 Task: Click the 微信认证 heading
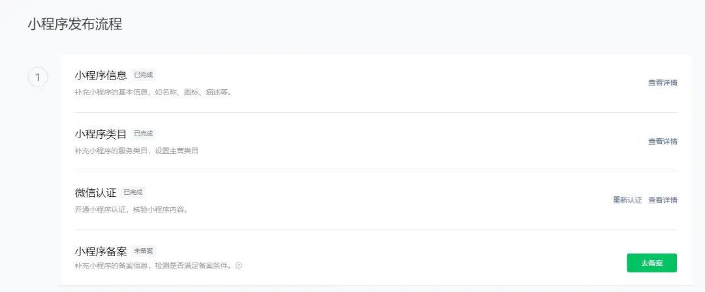(95, 192)
